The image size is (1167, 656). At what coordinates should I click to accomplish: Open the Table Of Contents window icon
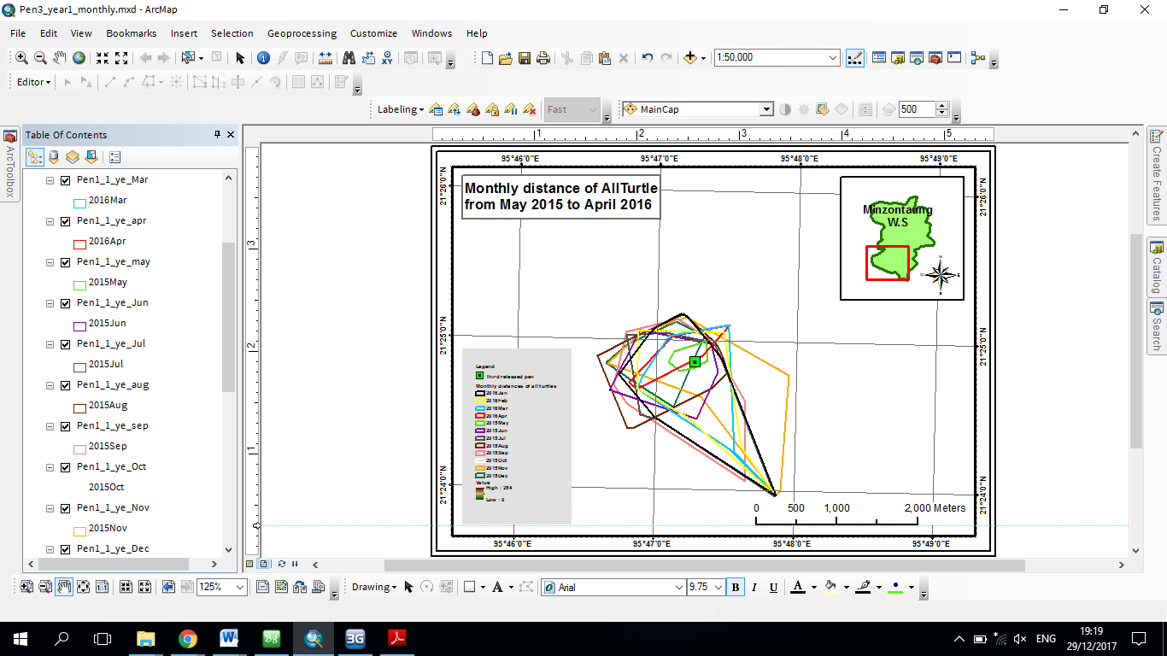point(878,58)
